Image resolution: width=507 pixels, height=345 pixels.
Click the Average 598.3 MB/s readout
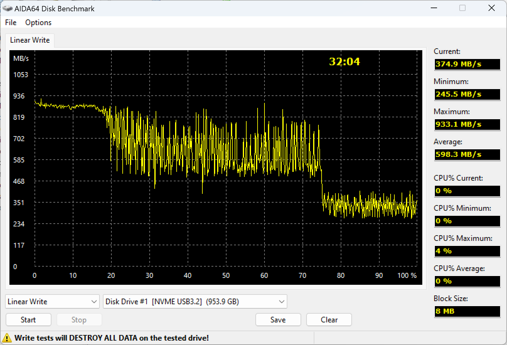click(467, 154)
